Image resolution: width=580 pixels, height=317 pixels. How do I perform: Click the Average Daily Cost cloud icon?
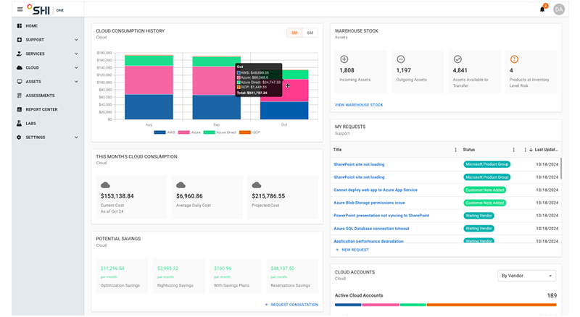coord(181,185)
